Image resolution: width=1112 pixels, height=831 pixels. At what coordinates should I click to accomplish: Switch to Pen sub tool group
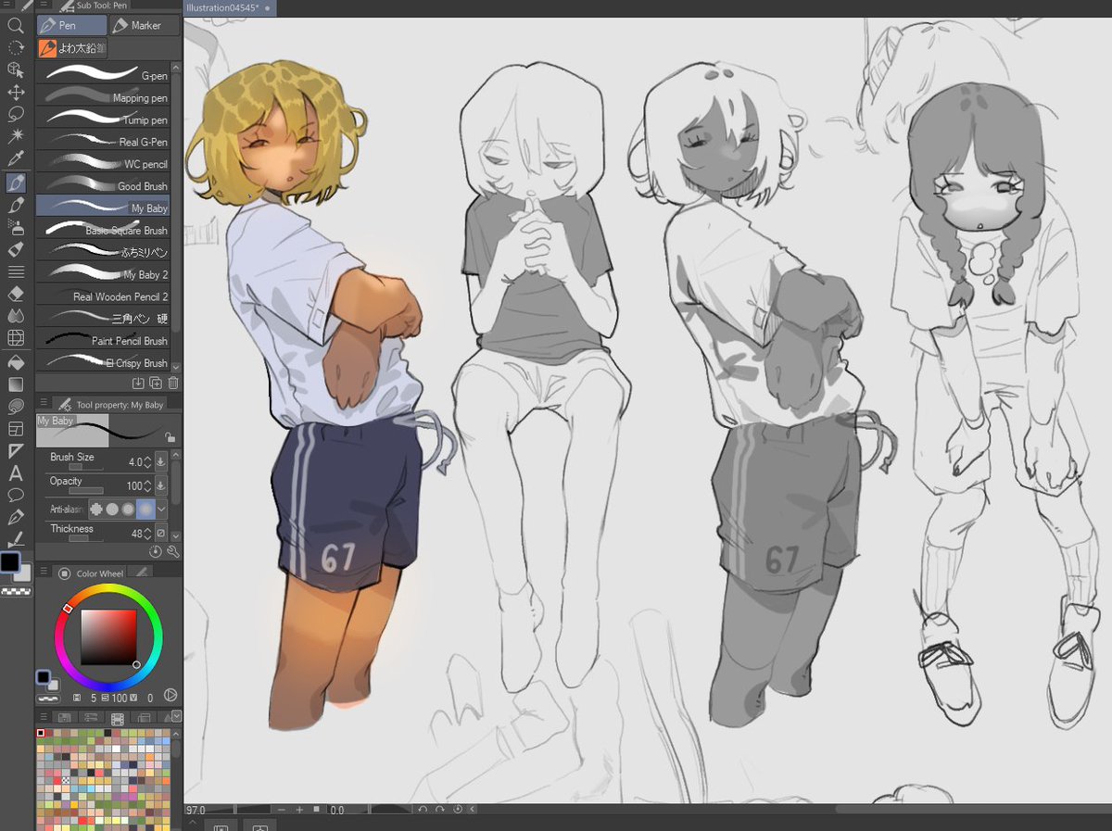71,25
